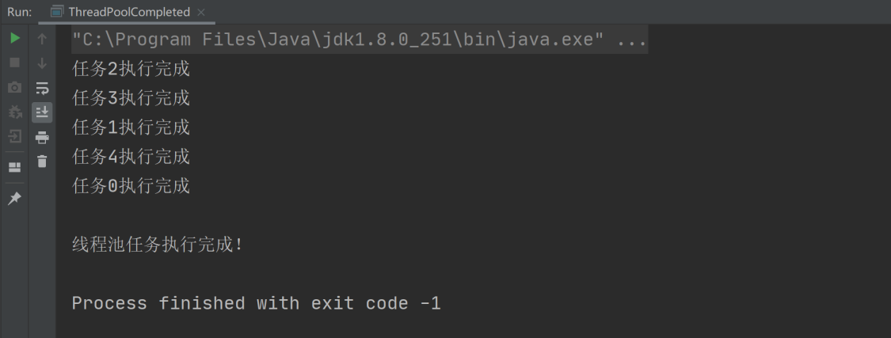The width and height of the screenshot is (891, 338).
Task: Click the 任务2执行完成 output line
Action: tap(131, 70)
